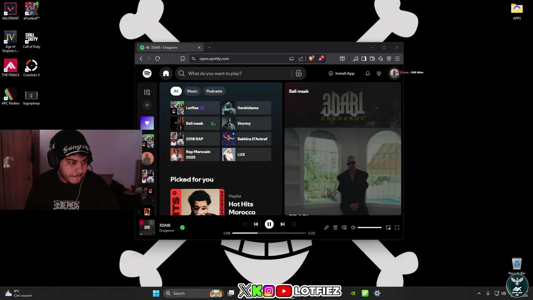Open Brave playlist music note icon

pos(356,59)
